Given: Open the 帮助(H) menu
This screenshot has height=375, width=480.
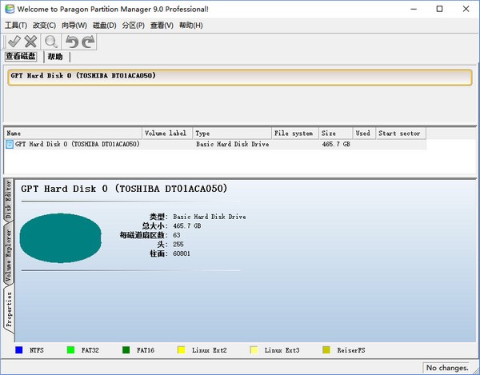Looking at the screenshot, I should point(190,26).
